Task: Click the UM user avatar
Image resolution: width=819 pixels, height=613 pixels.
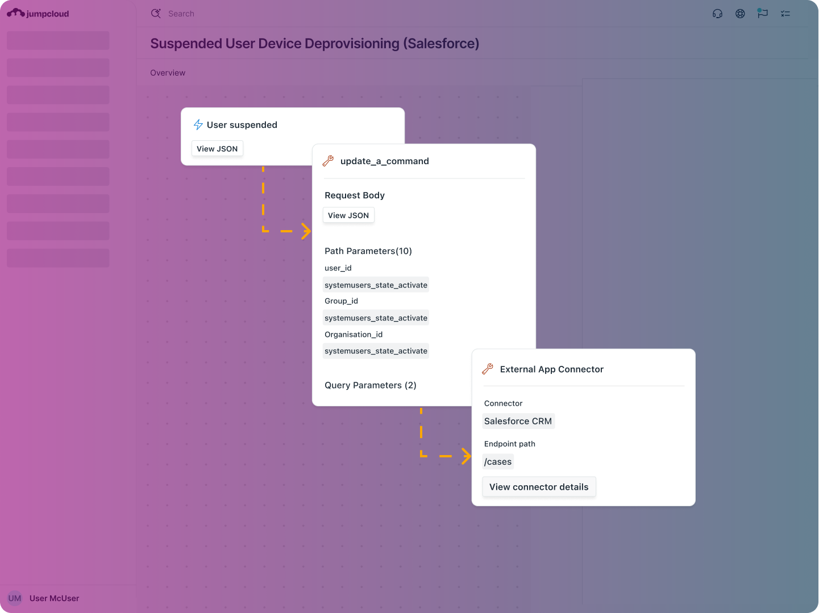Action: point(15,598)
